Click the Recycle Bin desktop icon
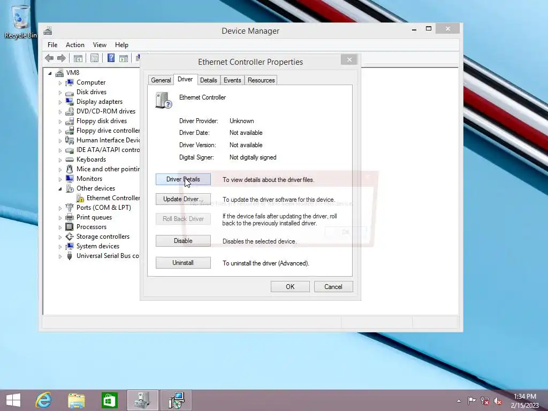This screenshot has height=411, width=548. (x=20, y=21)
